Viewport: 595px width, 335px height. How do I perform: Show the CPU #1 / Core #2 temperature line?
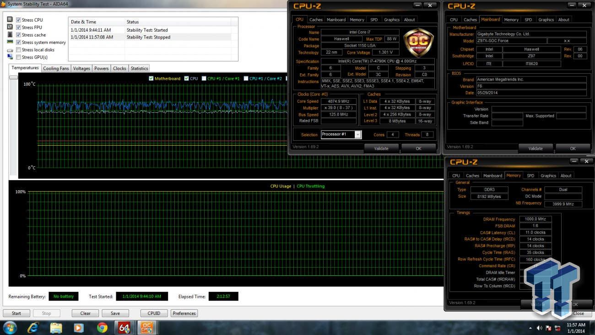[x=246, y=78]
